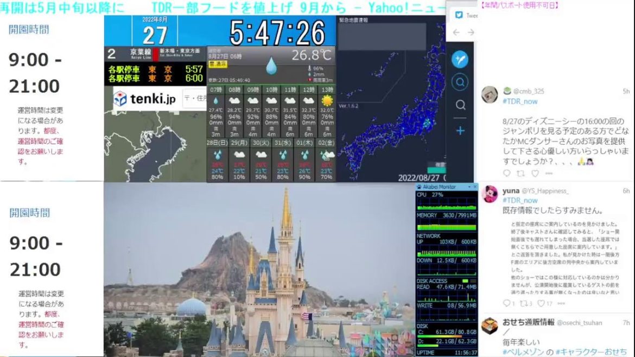The image size is (635, 357).
Task: Open the @osechi_tsuhan username link
Action: point(579,323)
